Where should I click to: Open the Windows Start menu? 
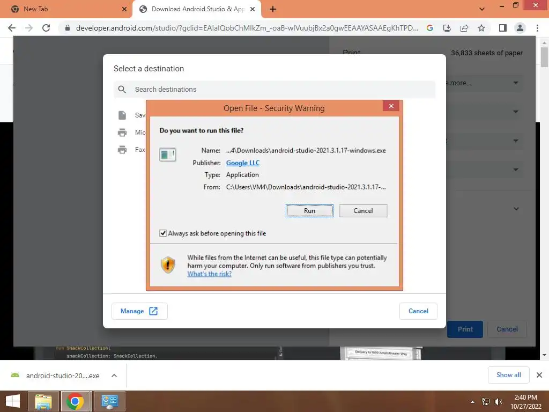point(13,401)
